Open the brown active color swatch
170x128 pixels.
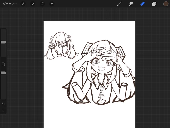166,4
